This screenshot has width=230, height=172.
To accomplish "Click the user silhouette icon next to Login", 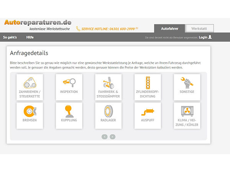I will (210, 37).
